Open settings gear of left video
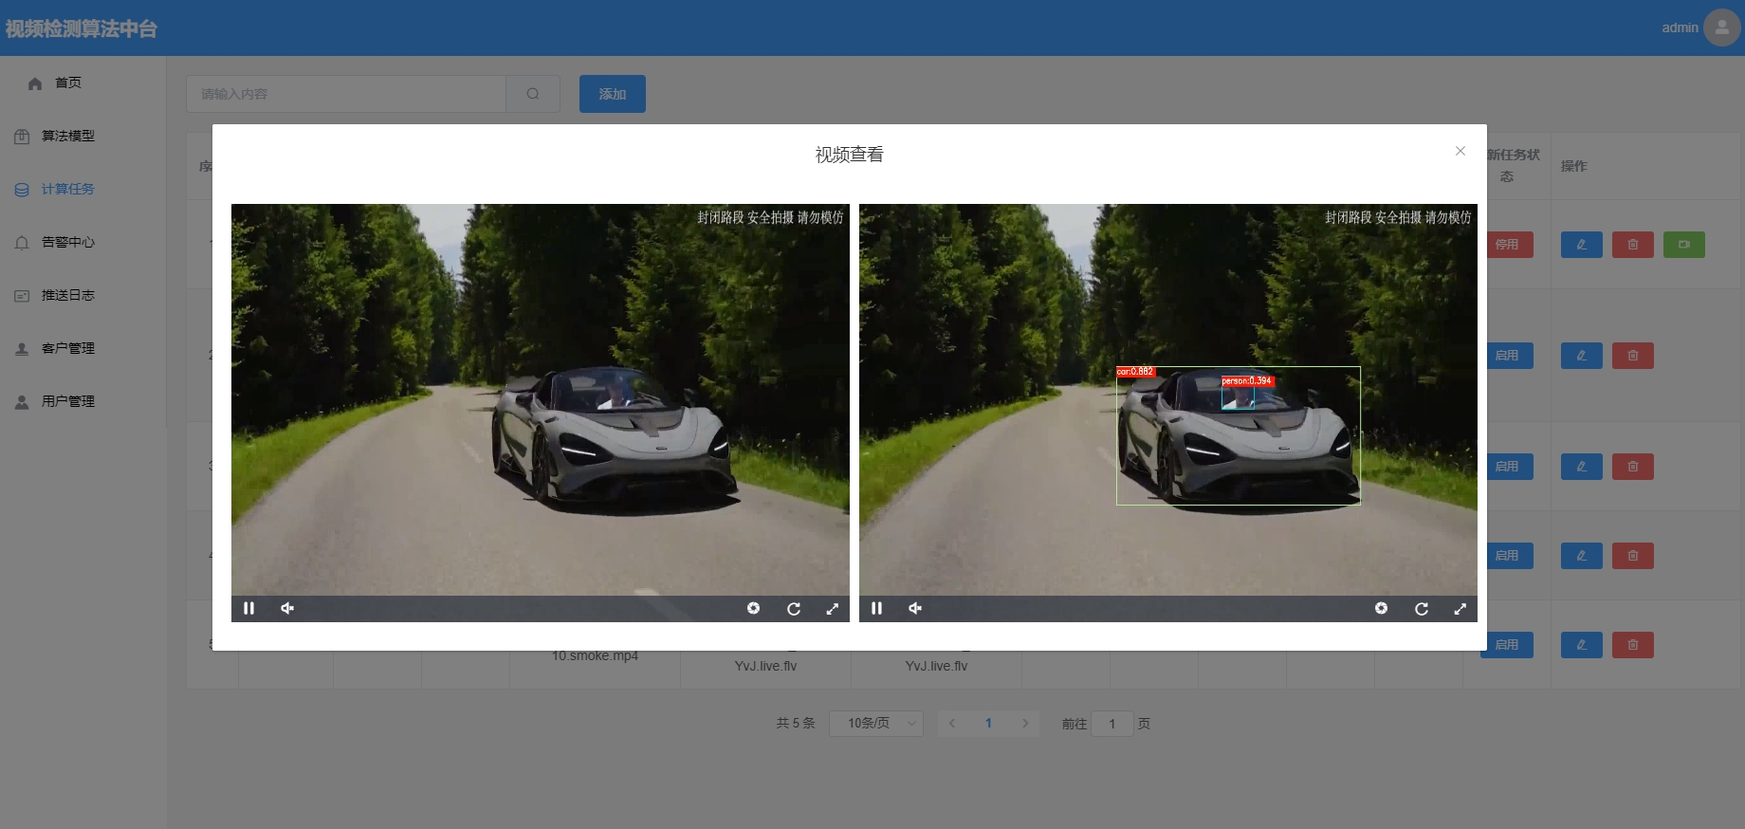Screen dimensions: 1745x829 pyautogui.click(x=753, y=608)
